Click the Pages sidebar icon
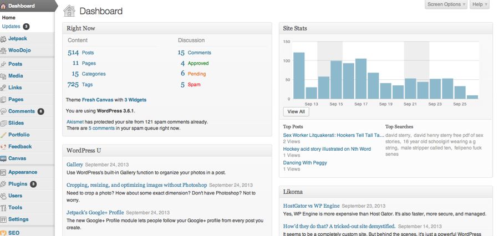This screenshot has height=236, width=499. (3, 100)
